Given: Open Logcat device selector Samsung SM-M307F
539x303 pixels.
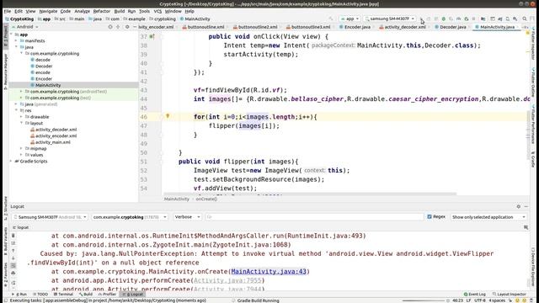Looking at the screenshot, I should (50, 217).
